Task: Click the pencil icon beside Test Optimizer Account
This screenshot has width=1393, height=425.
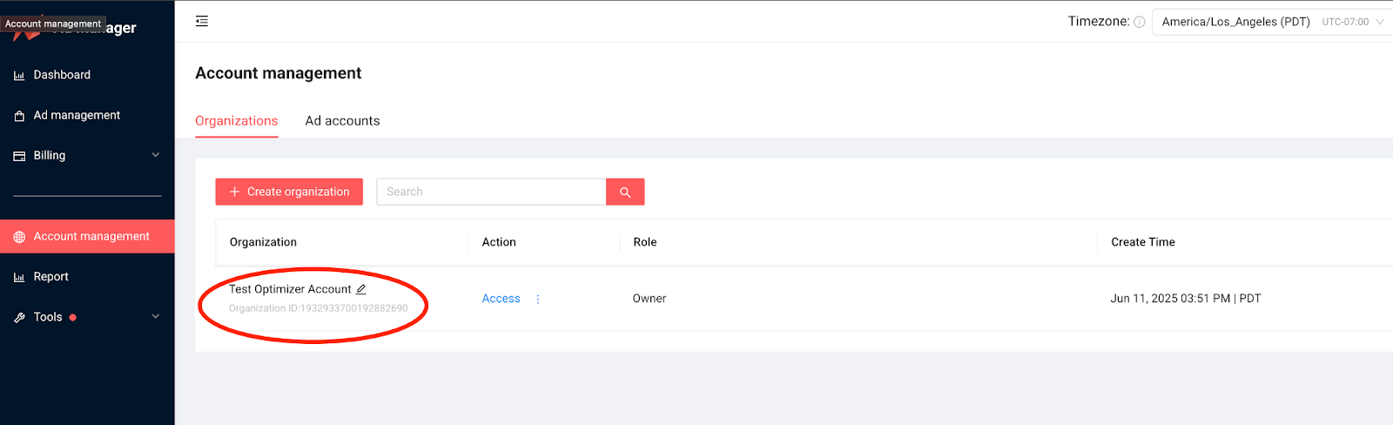Action: 361,289
